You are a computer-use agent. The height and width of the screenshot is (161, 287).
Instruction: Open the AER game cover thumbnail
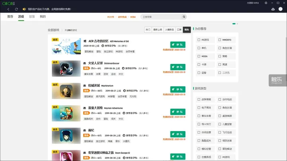[x=66, y=46]
